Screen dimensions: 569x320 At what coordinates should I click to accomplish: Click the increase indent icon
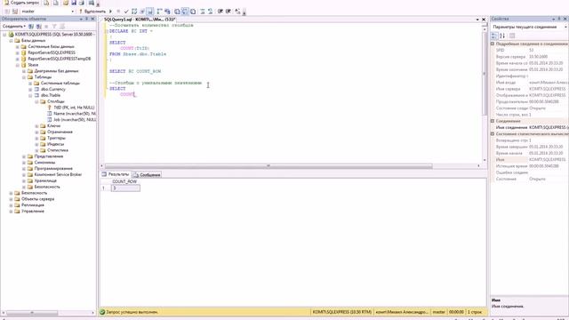coord(228,12)
